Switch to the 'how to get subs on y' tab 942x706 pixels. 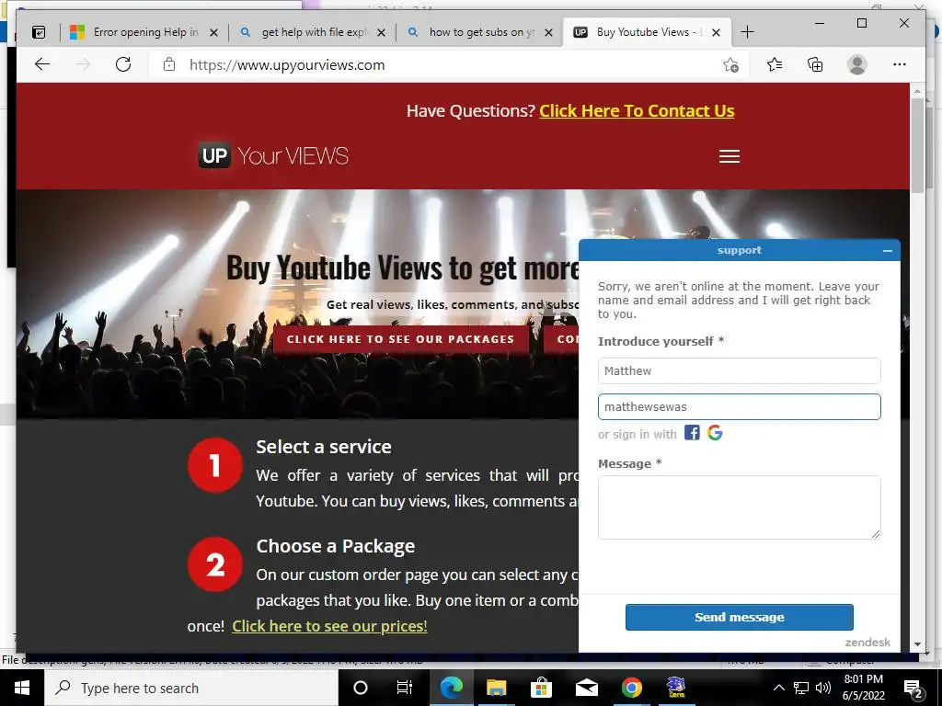tap(479, 32)
